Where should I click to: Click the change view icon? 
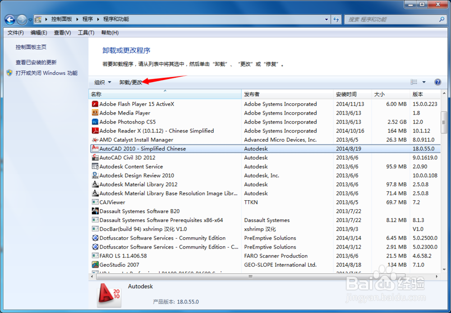pos(414,82)
